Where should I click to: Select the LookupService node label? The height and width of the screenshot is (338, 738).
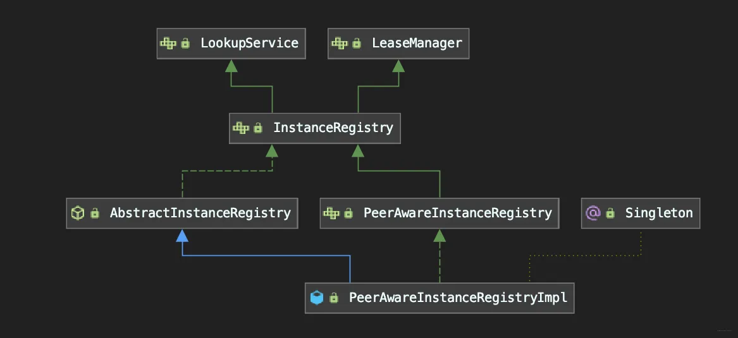[249, 44]
